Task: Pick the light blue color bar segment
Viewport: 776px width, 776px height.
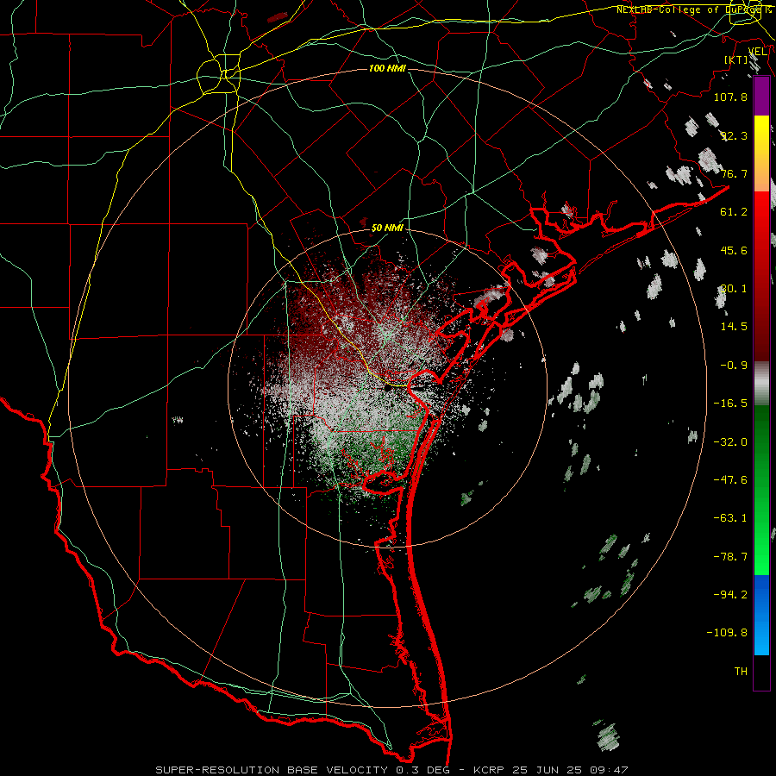Action: pos(761,636)
